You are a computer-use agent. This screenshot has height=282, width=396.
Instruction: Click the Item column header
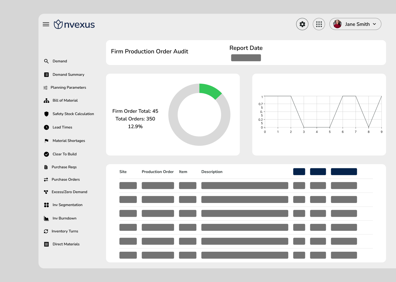(183, 172)
